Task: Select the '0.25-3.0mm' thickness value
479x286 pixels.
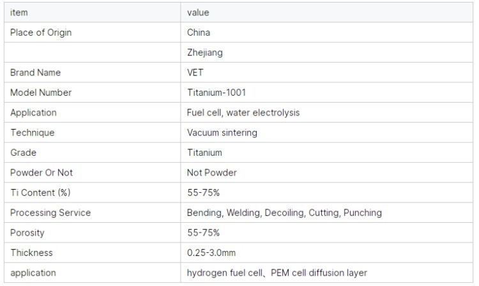Action: click(x=211, y=253)
